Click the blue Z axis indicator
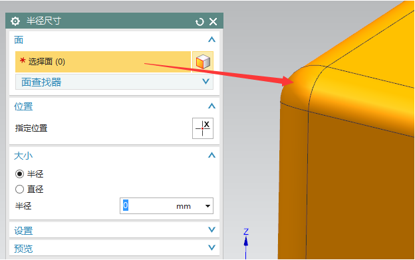This screenshot has height=260, width=415. pos(246,243)
